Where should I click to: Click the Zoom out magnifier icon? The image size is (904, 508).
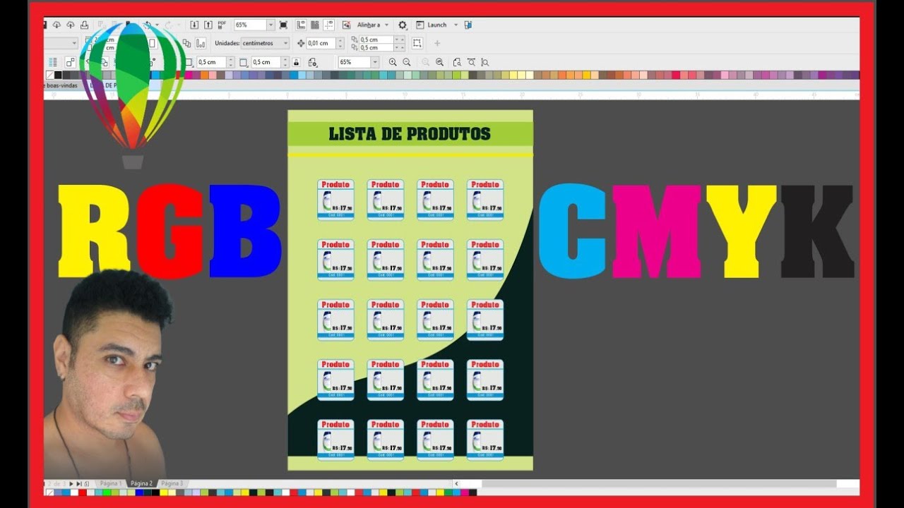coord(406,62)
